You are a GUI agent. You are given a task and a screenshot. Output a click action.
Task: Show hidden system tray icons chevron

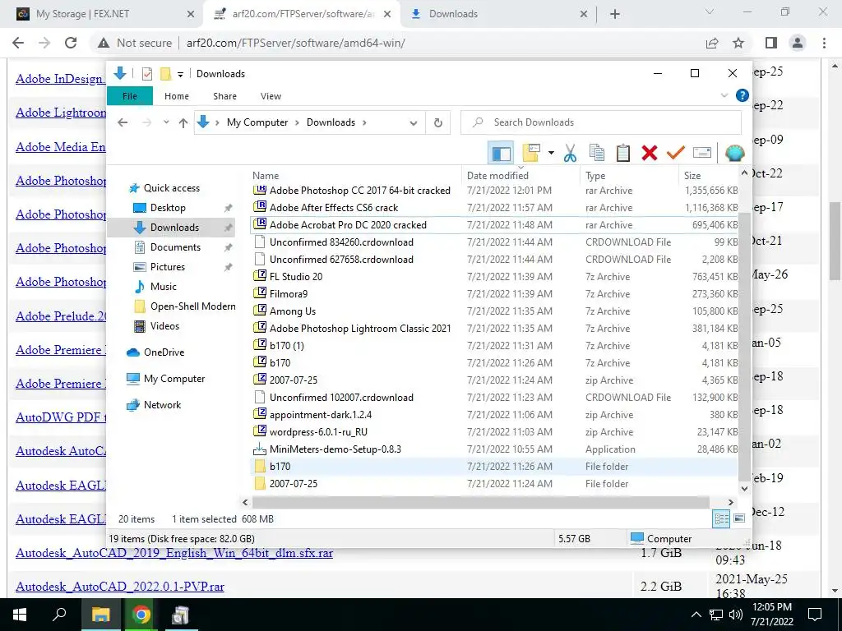click(696, 615)
